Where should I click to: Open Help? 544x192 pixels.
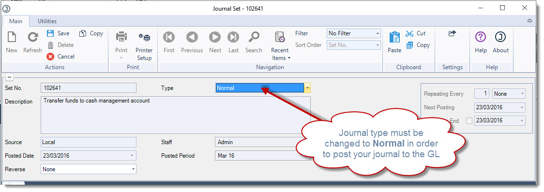tap(481, 42)
